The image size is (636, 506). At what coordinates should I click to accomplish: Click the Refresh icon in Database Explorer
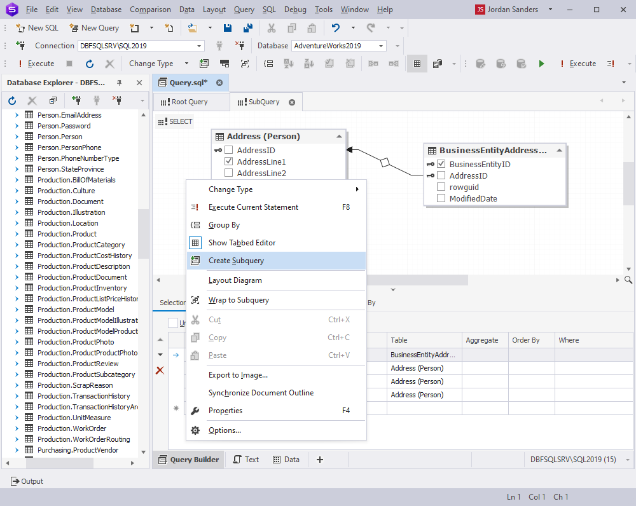click(12, 100)
